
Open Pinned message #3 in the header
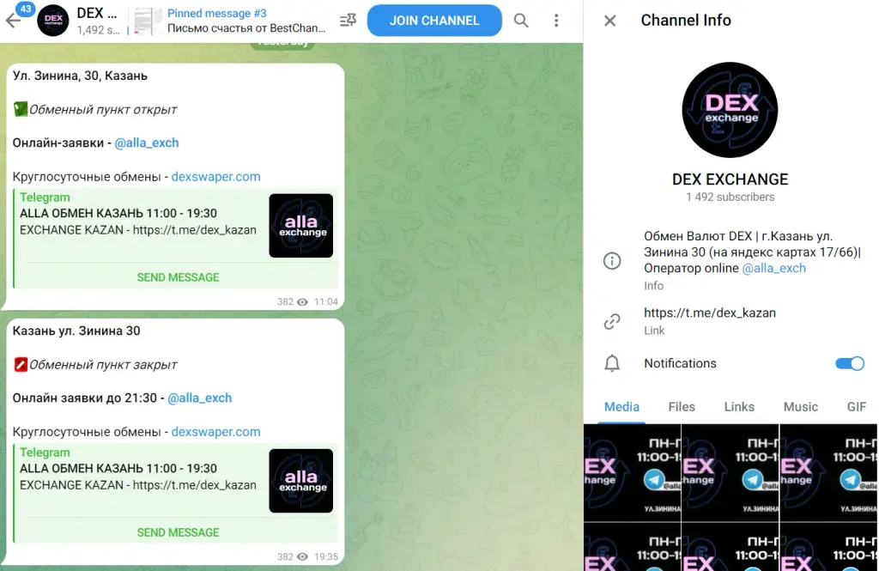click(230, 21)
